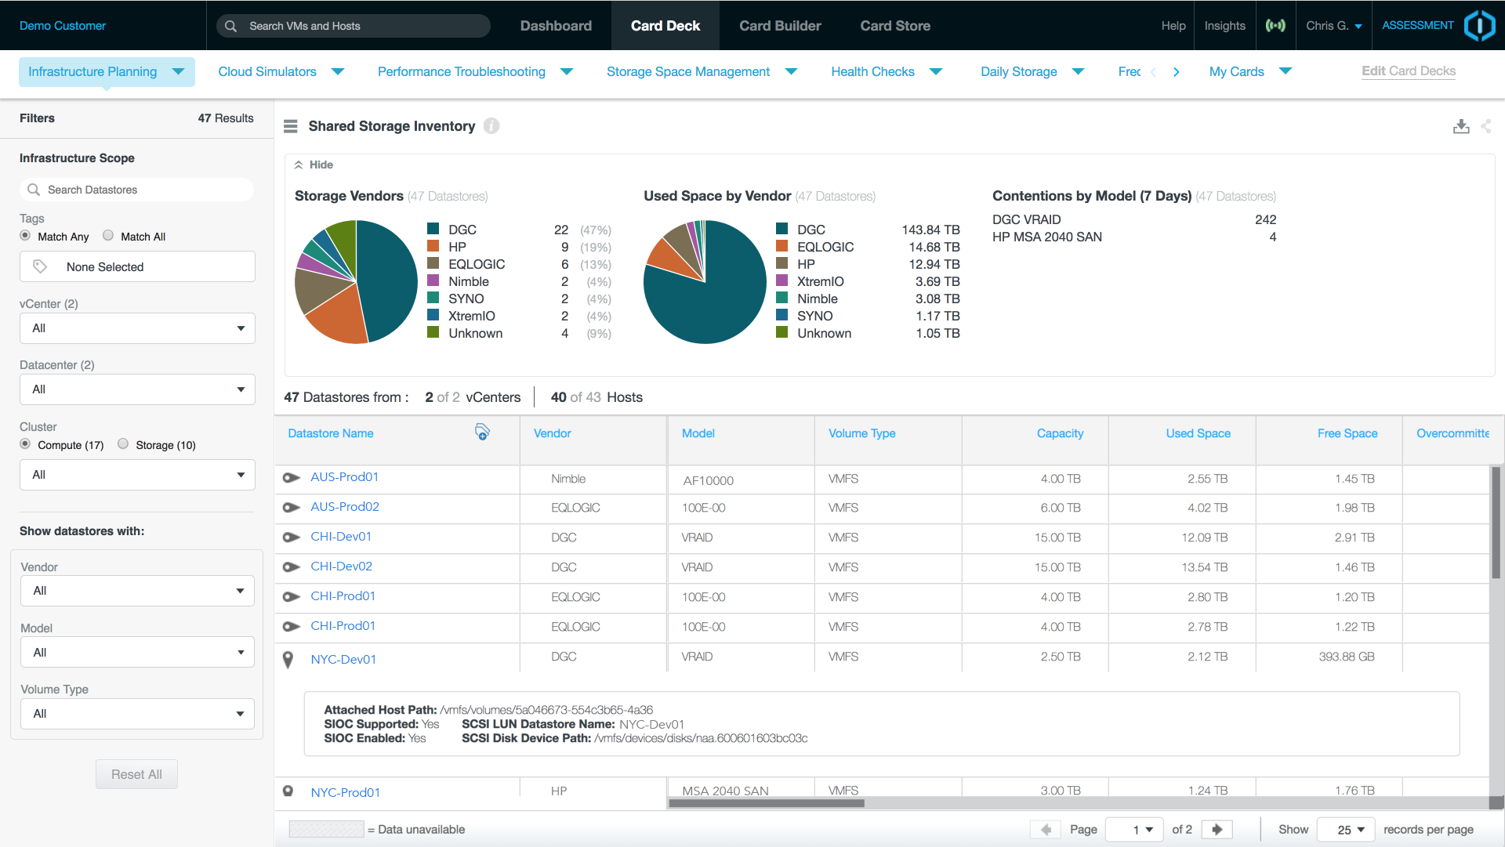
Task: Click the share icon beside export
Action: (x=1486, y=126)
